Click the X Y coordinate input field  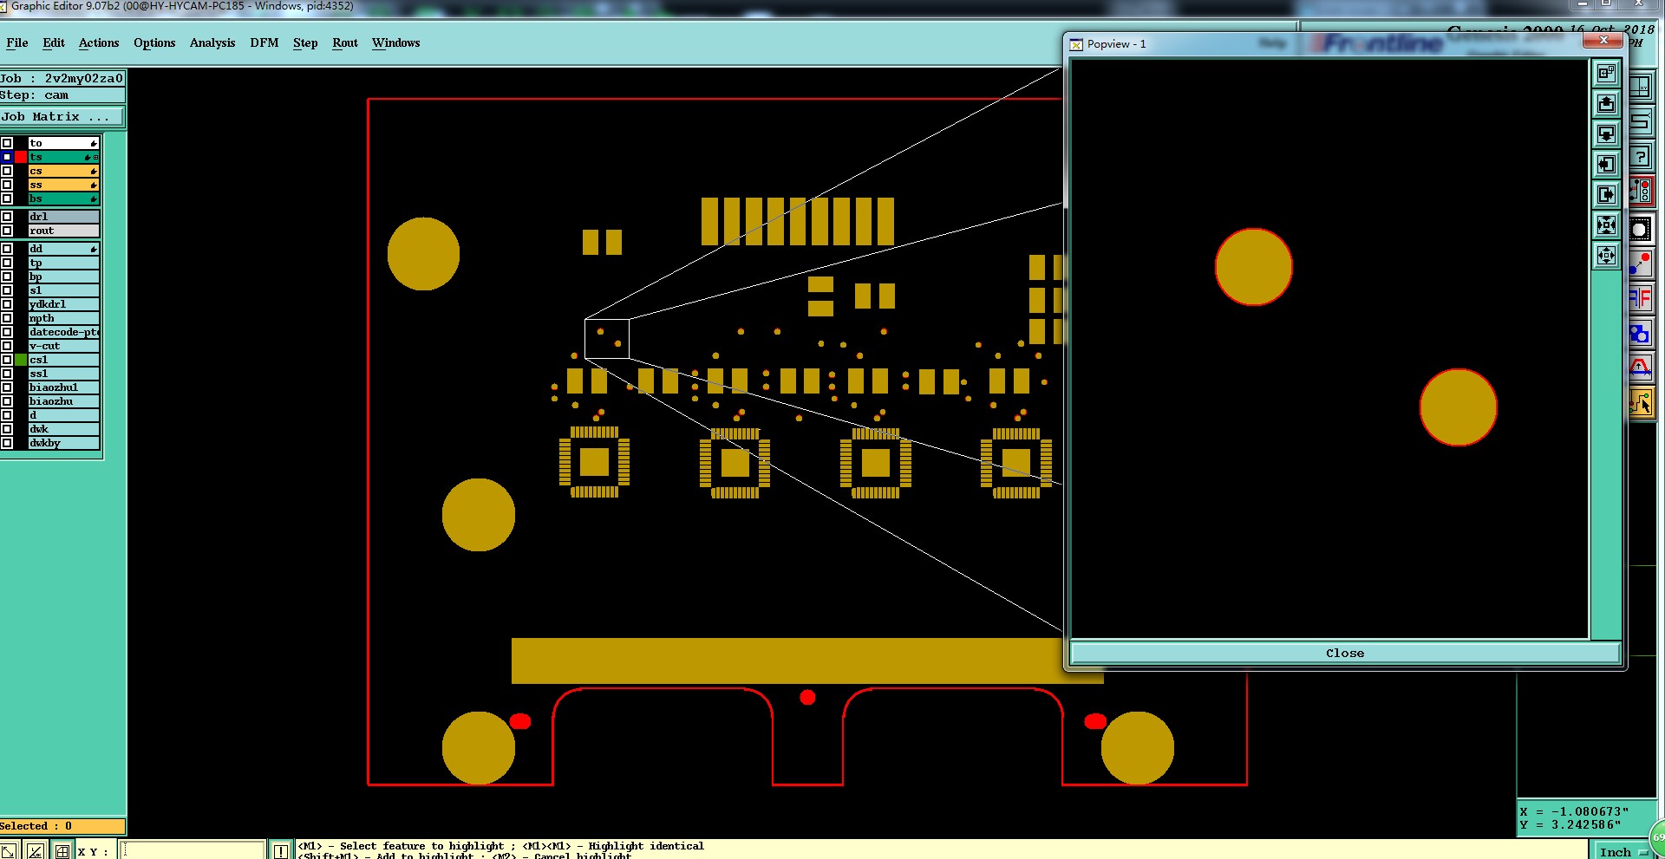click(193, 851)
